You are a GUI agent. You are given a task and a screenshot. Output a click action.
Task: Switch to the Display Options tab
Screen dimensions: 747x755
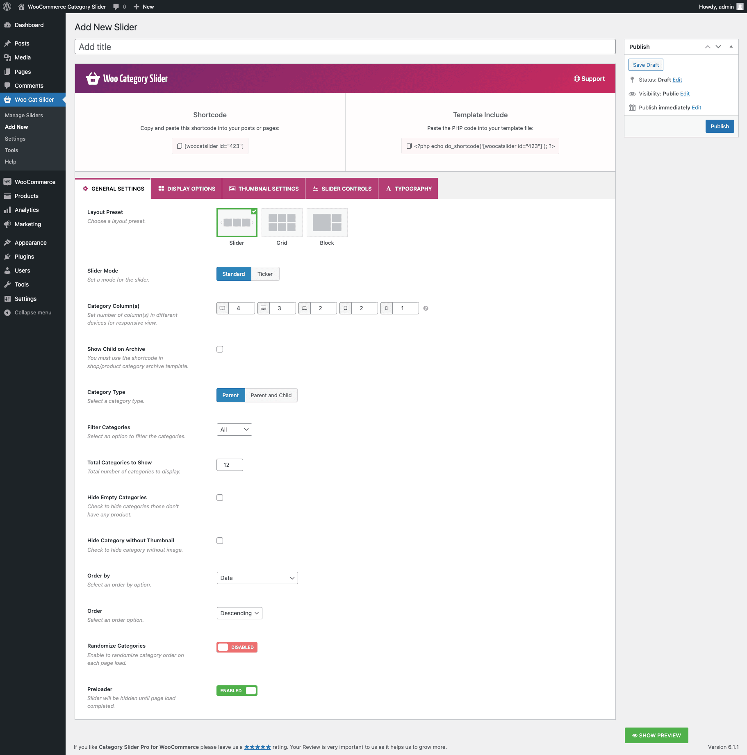[187, 189]
